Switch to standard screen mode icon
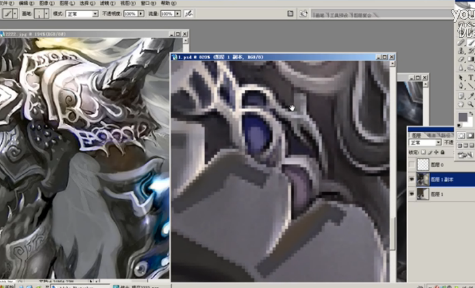Viewport: 475px width, 288px height. 459,145
